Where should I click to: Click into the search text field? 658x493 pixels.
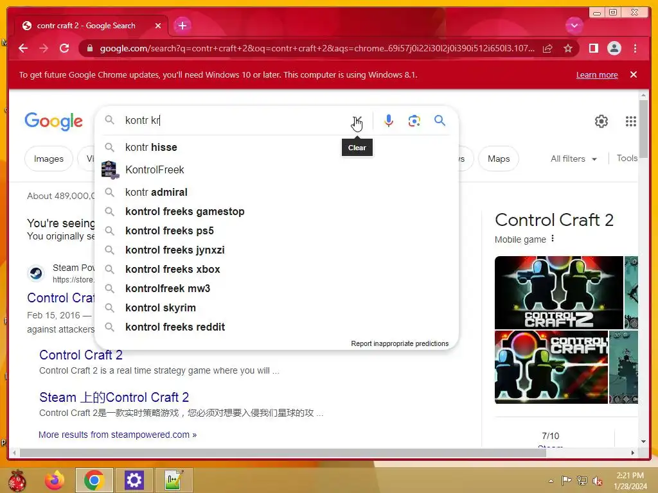(x=235, y=120)
